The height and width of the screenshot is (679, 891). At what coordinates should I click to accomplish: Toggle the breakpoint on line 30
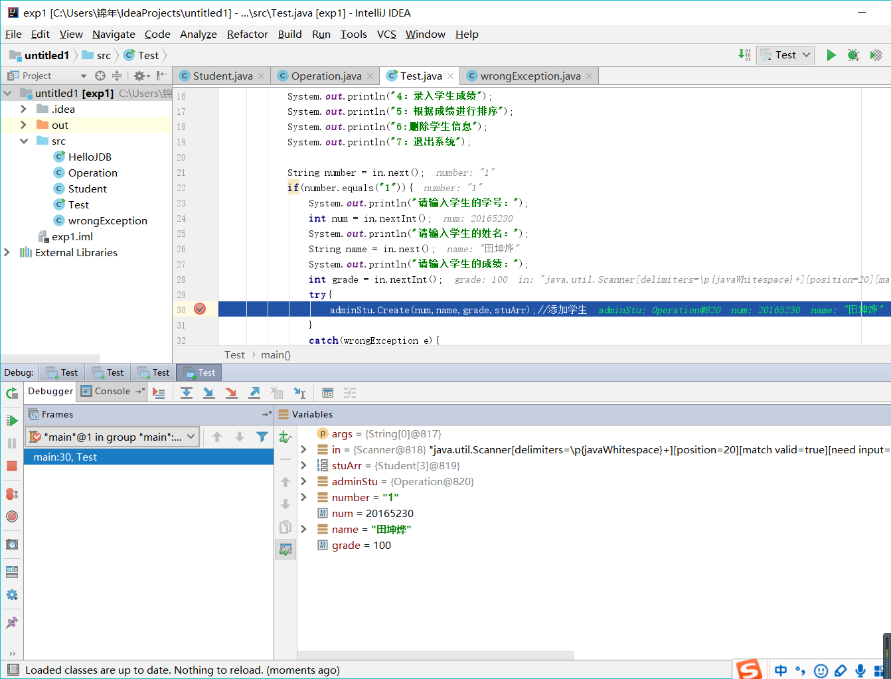click(200, 309)
